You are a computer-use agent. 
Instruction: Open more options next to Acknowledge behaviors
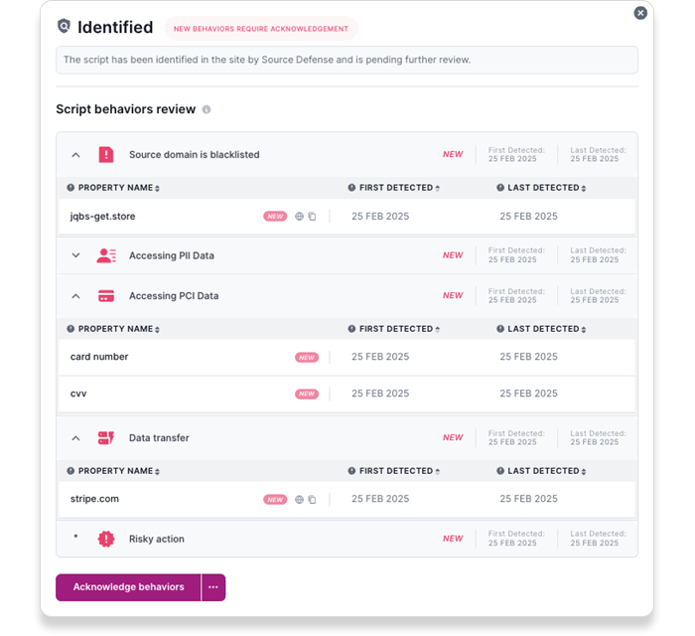tap(213, 587)
